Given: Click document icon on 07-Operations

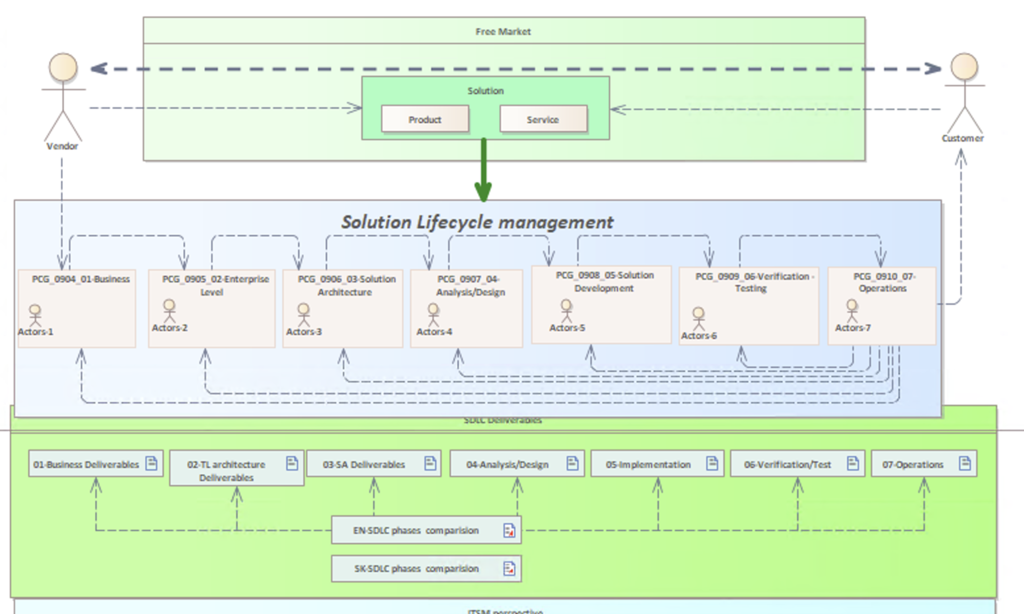Looking at the screenshot, I should tap(965, 463).
